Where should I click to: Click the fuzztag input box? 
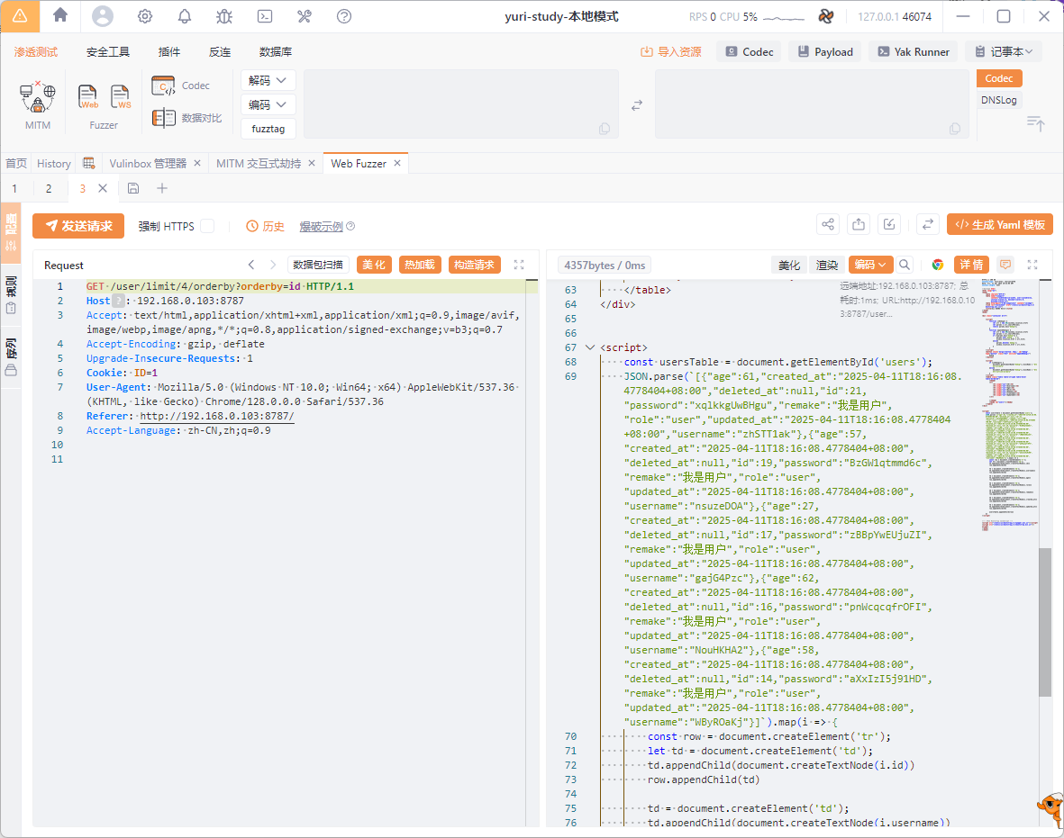[268, 129]
